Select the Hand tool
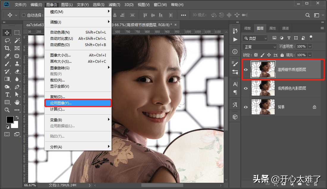The width and height of the screenshot is (327, 189). tap(17, 102)
